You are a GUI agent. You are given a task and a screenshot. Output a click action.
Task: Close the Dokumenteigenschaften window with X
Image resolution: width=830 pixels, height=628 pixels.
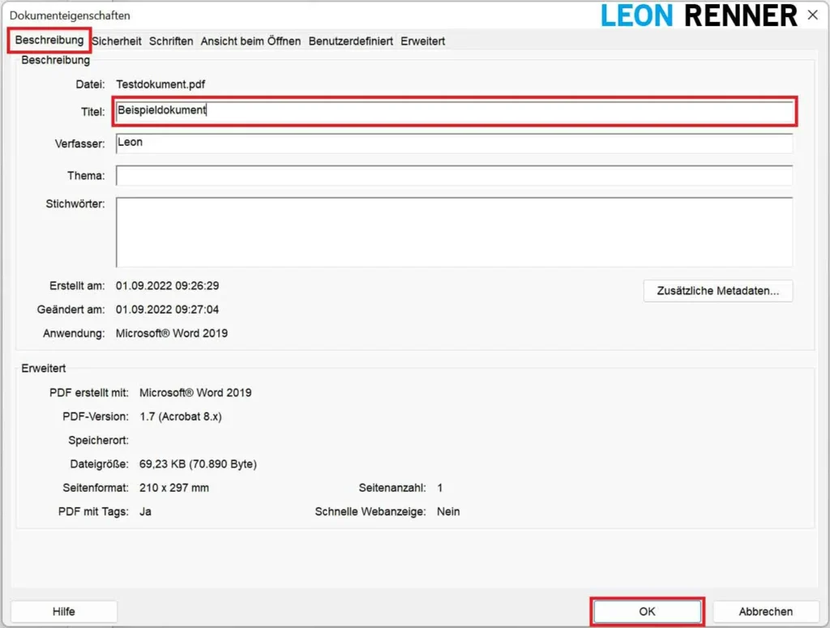(x=813, y=15)
